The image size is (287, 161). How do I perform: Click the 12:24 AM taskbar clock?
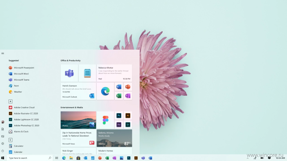[280, 158]
